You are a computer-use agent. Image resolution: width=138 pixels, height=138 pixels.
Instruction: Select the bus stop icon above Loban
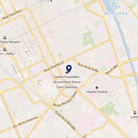coord(135,113)
